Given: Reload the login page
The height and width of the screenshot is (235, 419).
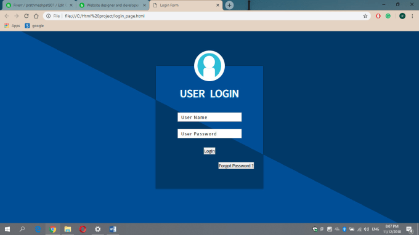Looking at the screenshot, I should tap(26, 16).
